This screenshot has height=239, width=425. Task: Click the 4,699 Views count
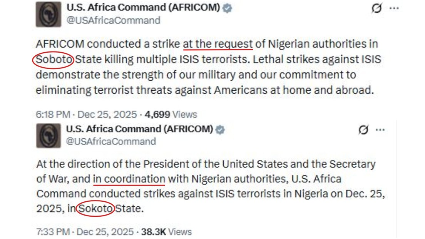point(171,115)
